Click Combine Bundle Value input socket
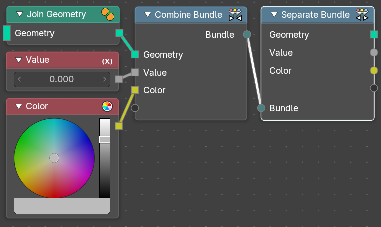 135,72
